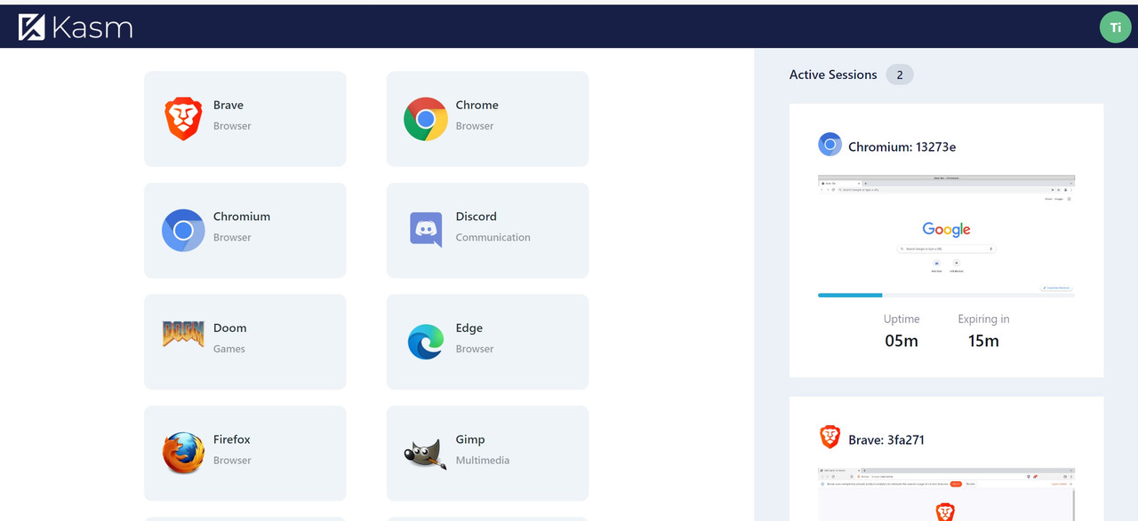The height and width of the screenshot is (521, 1138).
Task: Click the Brave lion icon in workspace list
Action: [x=183, y=119]
